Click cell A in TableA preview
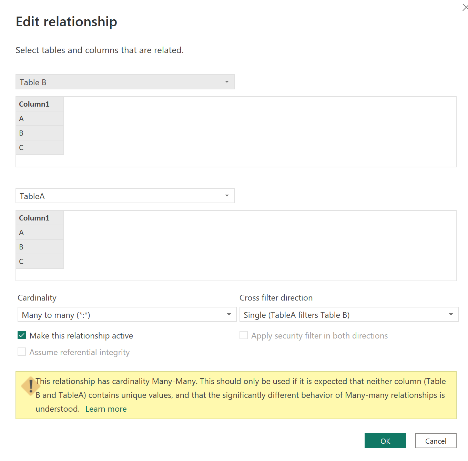 tap(40, 233)
